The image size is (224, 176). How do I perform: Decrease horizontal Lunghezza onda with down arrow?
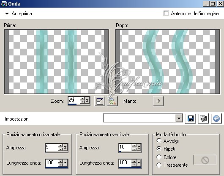point(60,165)
